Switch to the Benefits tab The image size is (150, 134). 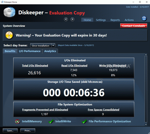point(10,51)
